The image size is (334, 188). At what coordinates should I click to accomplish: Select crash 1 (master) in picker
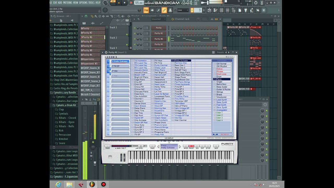click(92, 94)
